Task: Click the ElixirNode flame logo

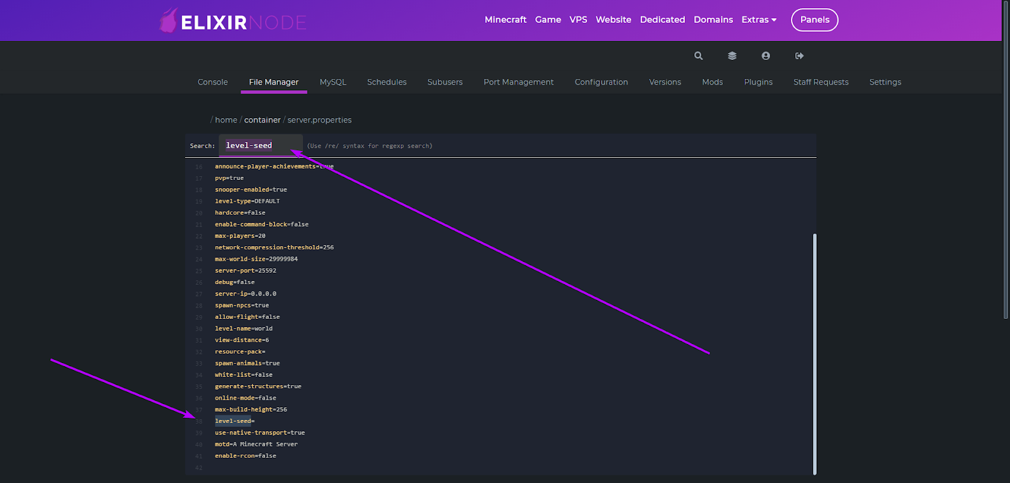Action: click(x=168, y=20)
